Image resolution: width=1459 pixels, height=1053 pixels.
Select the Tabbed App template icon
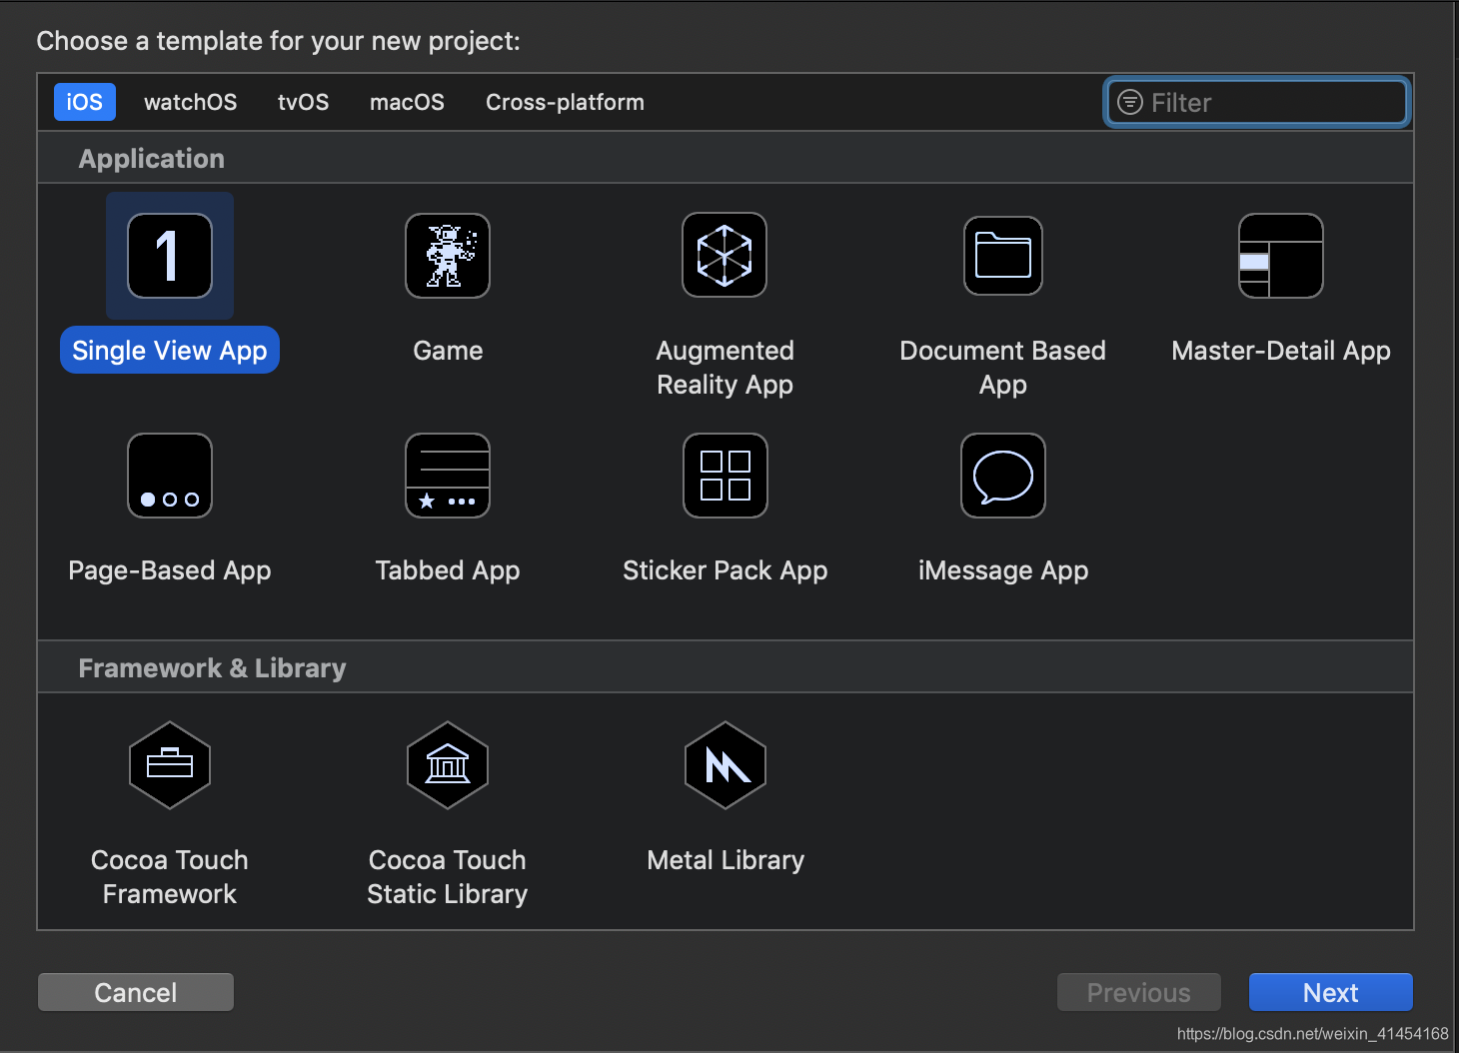click(x=447, y=476)
